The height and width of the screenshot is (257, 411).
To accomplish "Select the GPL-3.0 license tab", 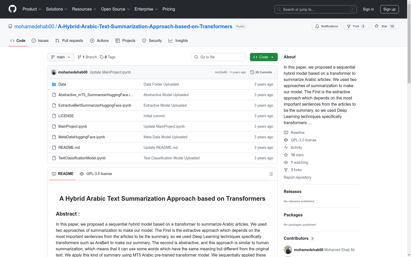I will point(96,174).
